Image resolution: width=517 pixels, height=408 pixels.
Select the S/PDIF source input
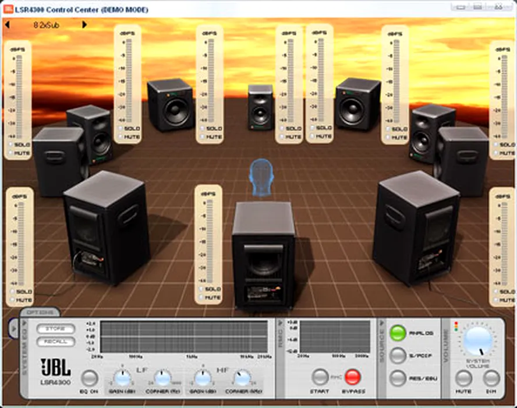coord(398,356)
